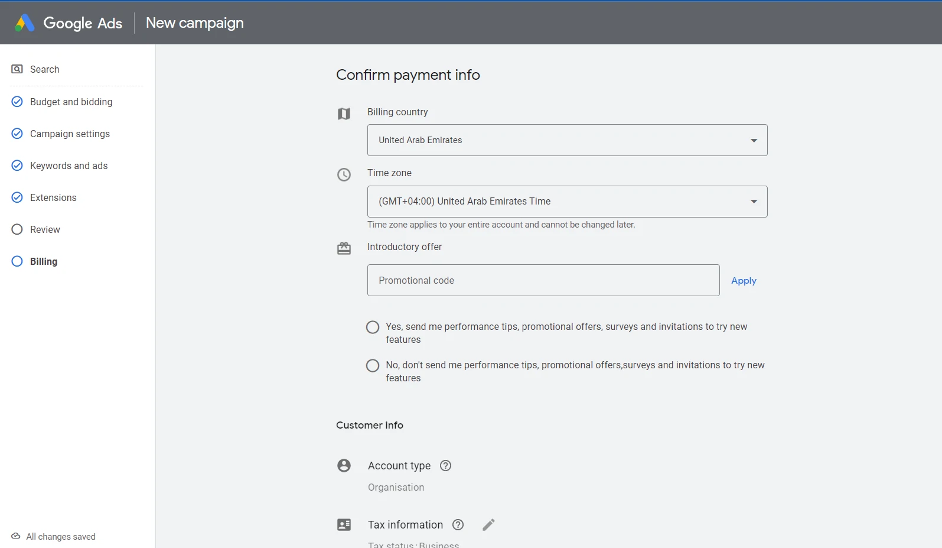Viewport: 942px width, 548px height.
Task: Click the Time zone clock icon
Action: [344, 174]
